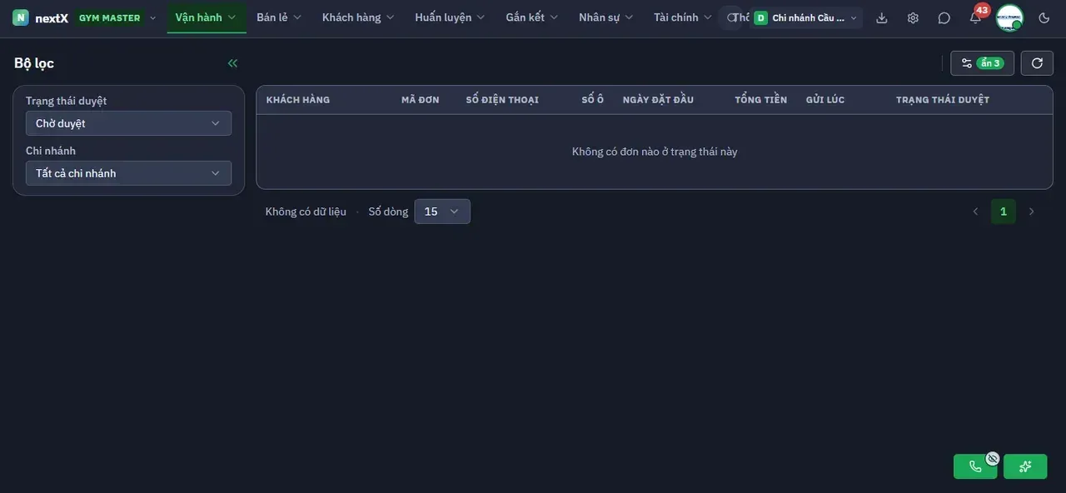Select page 1 in pagination
Viewport: 1066px width, 493px height.
(1004, 212)
